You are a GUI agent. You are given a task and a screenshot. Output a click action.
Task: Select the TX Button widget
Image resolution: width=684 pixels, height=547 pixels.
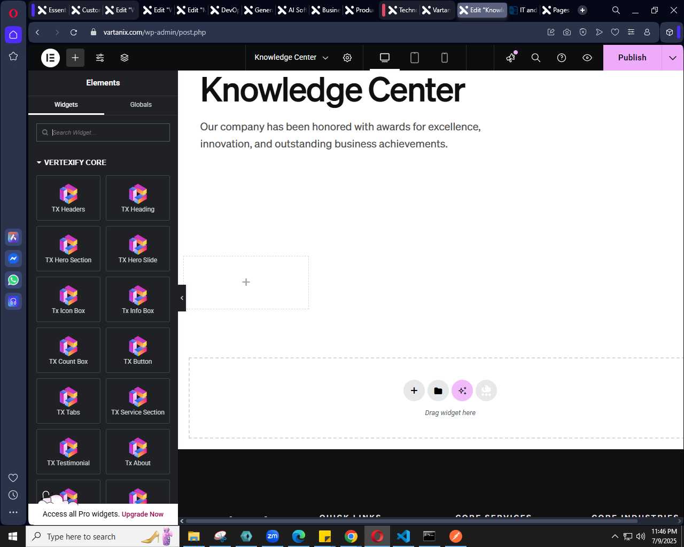(x=138, y=350)
